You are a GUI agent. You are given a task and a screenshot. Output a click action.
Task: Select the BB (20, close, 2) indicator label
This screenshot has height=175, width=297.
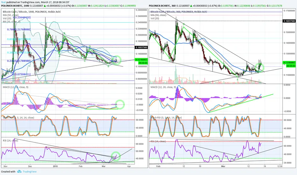(x=11, y=22)
